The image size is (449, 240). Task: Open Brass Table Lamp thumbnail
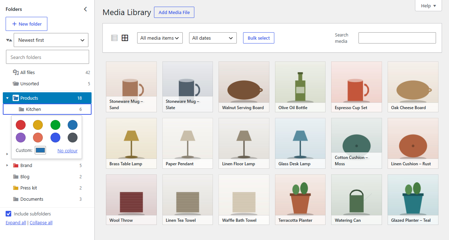[131, 143]
